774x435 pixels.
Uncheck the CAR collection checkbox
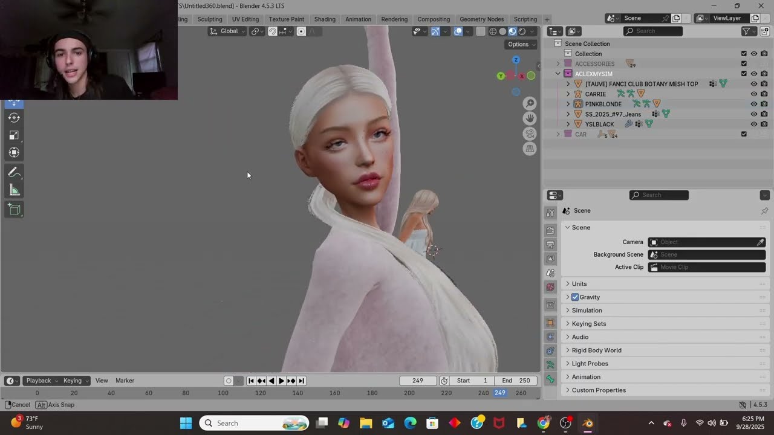[744, 134]
